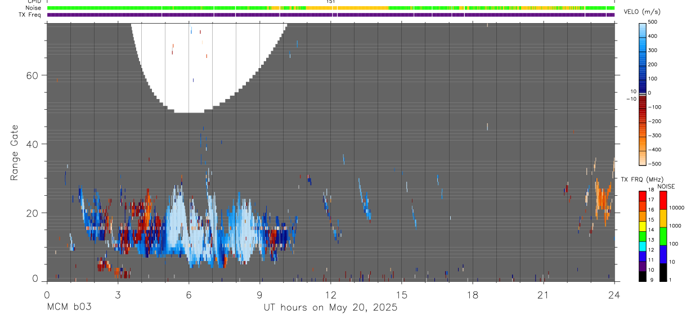Screen dimensions: 691x319
Task: Click the 60 tick label on Range Gate axis
Action: (x=32, y=75)
